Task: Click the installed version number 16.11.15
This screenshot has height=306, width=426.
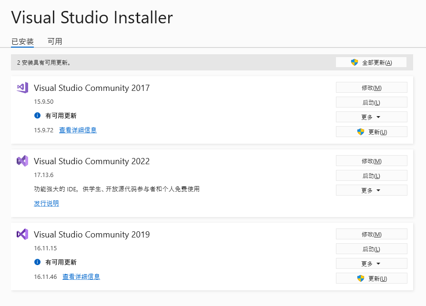Action: (45, 248)
